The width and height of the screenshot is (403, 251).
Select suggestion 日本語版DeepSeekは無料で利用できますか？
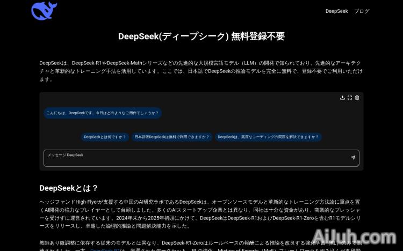(172, 137)
